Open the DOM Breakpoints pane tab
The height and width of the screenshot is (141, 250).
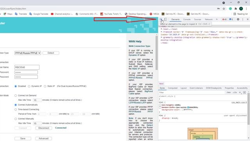(214, 88)
